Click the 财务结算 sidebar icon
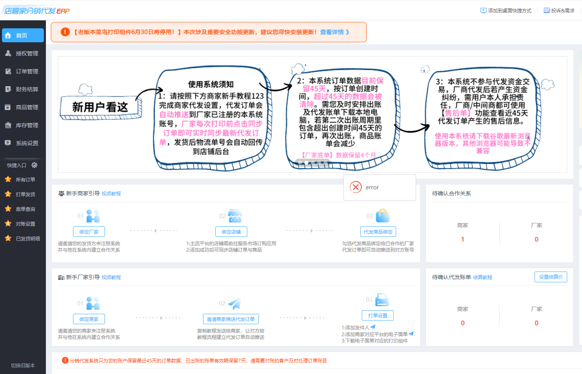 [8, 89]
